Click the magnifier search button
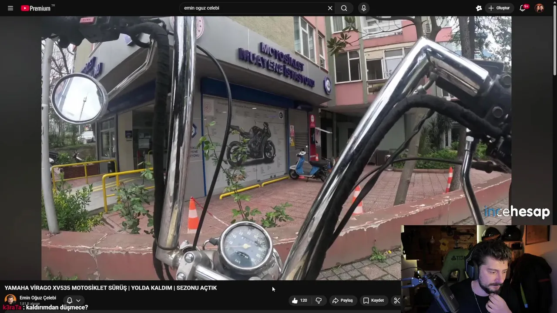The height and width of the screenshot is (313, 557). (344, 8)
